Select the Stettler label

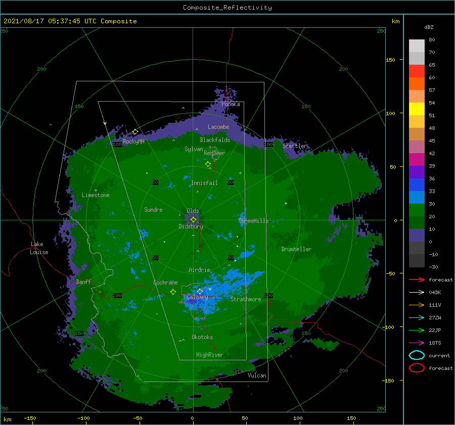(x=295, y=146)
